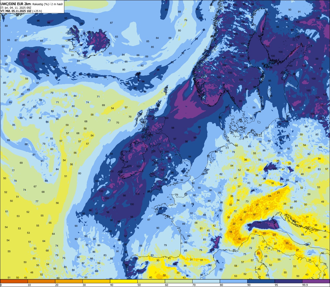330x287 pixels.
Task: Click the "60" legend scale label
Action: click(167, 285)
